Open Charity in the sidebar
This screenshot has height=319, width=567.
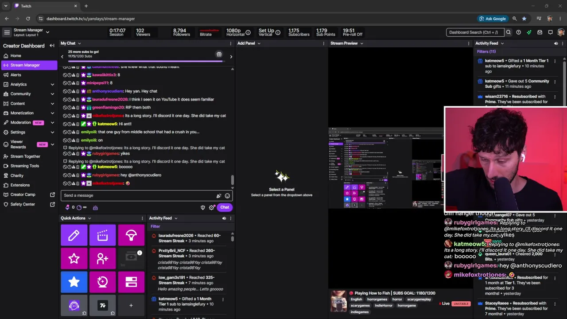click(29, 175)
